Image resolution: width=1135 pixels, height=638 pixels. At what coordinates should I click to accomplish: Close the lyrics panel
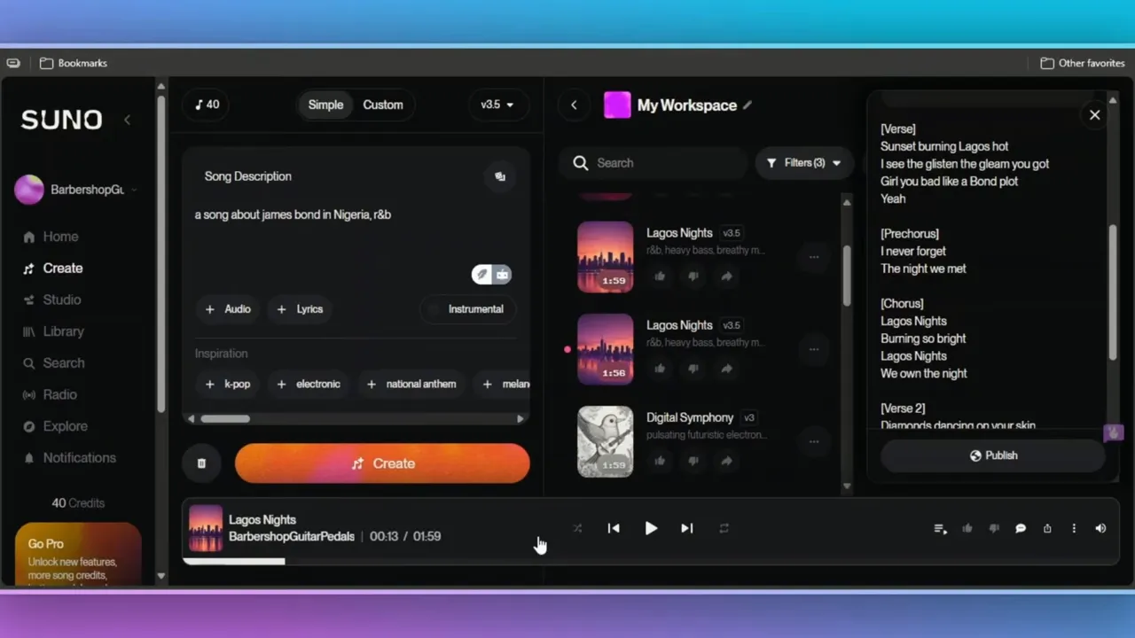[1094, 115]
